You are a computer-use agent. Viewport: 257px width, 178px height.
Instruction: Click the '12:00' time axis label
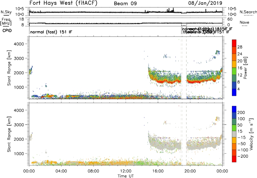126,171
